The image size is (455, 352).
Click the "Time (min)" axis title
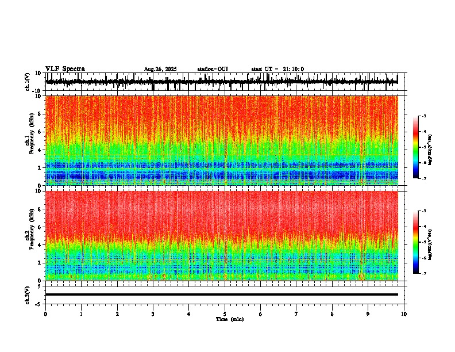[x=230, y=319]
